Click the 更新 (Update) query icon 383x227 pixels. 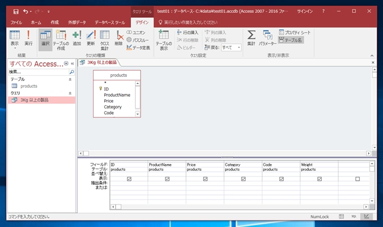pos(91,38)
